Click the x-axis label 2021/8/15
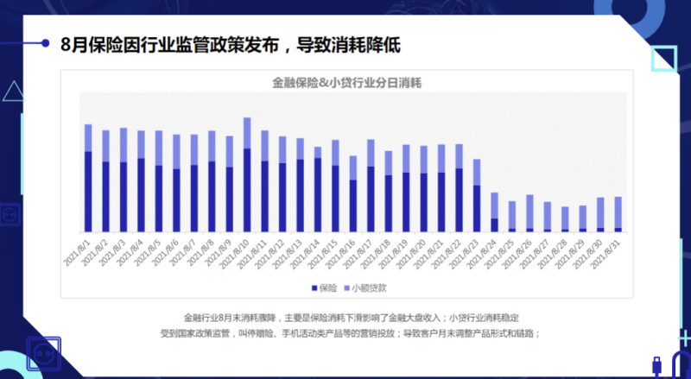 322,255
